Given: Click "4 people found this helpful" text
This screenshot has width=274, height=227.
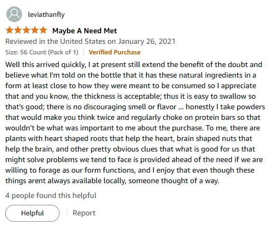Looking at the screenshot, I should pos(51,195).
